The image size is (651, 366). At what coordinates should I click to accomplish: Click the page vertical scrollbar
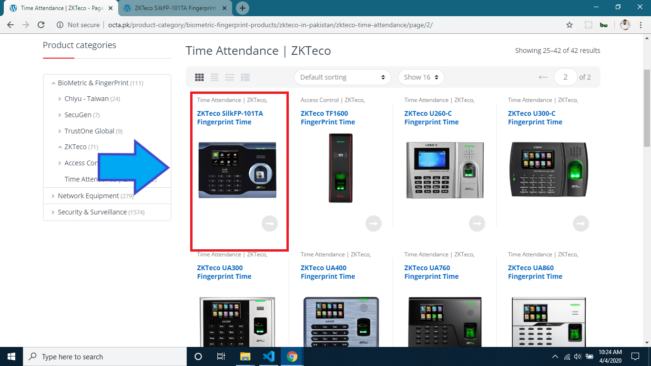click(647, 107)
